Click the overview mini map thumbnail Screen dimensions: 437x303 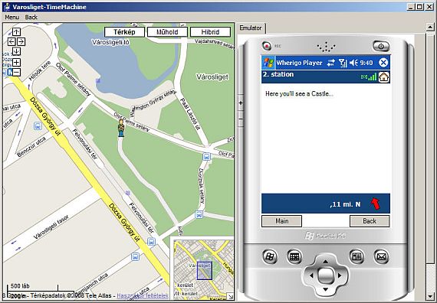point(204,270)
